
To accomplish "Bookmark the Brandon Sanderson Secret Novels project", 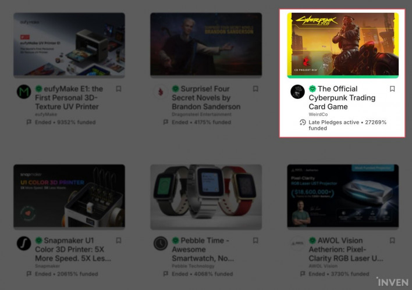I will (255, 89).
